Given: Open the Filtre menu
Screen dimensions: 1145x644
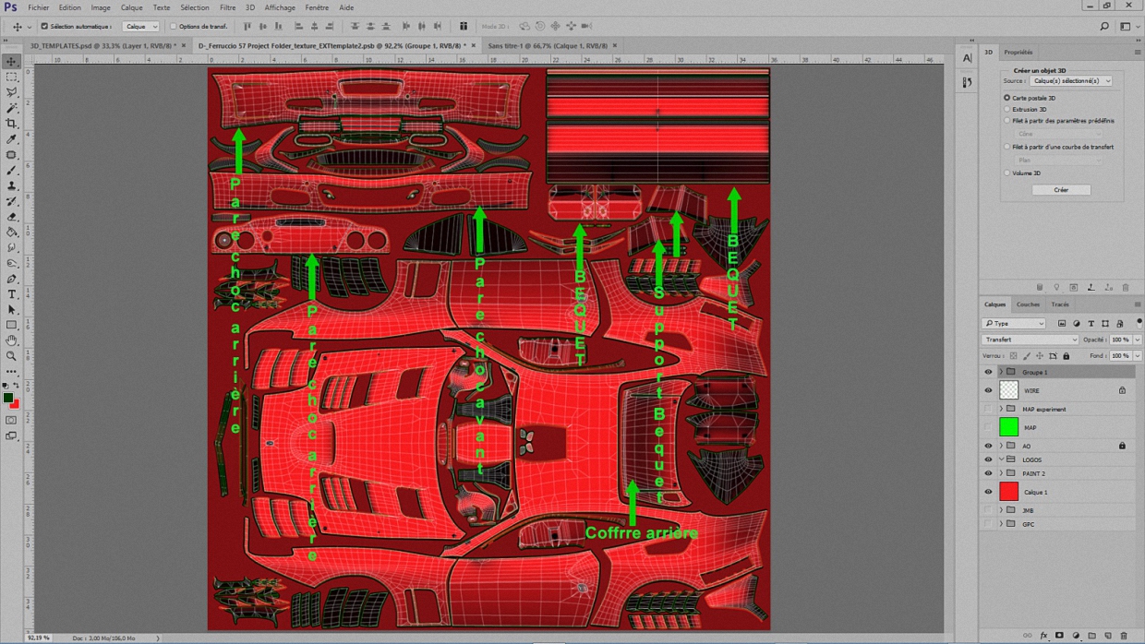Looking at the screenshot, I should click(x=227, y=7).
